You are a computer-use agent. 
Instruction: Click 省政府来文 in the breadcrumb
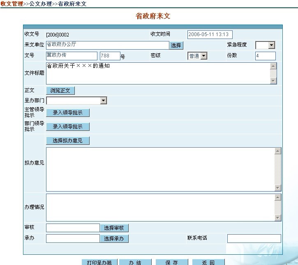[x=72, y=4]
